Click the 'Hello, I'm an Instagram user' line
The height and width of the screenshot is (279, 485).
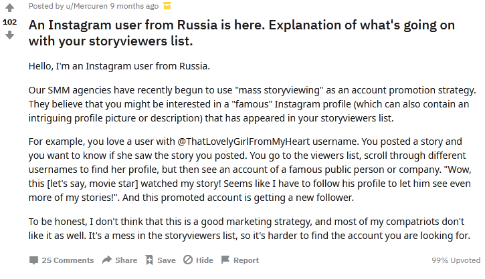(119, 66)
